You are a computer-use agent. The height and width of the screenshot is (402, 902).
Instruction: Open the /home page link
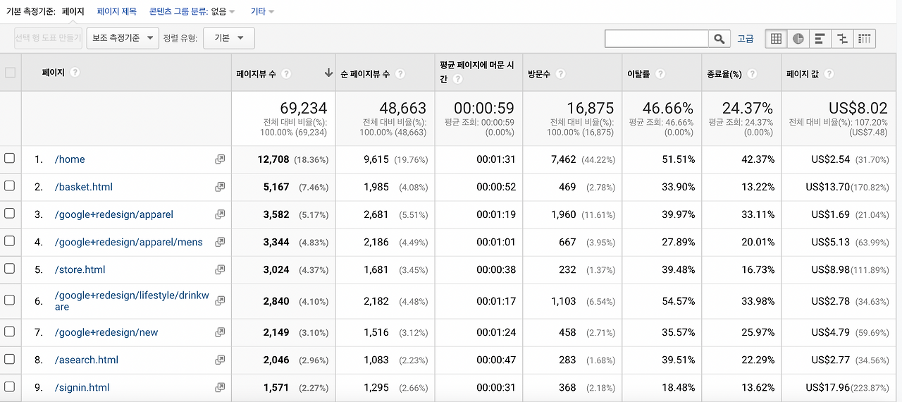(x=70, y=159)
